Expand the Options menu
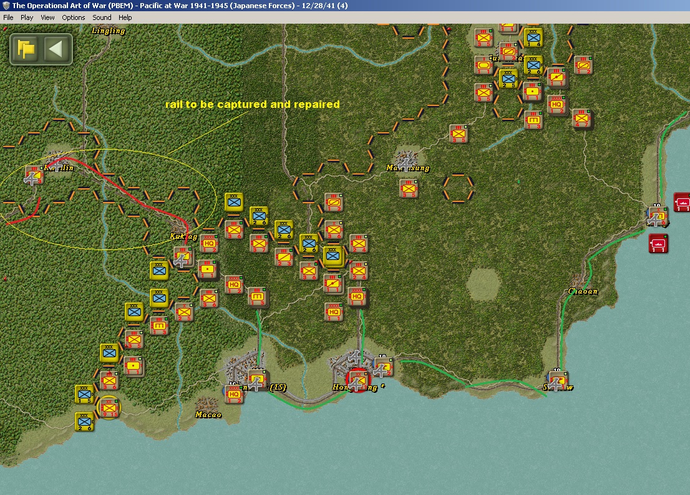 [73, 17]
